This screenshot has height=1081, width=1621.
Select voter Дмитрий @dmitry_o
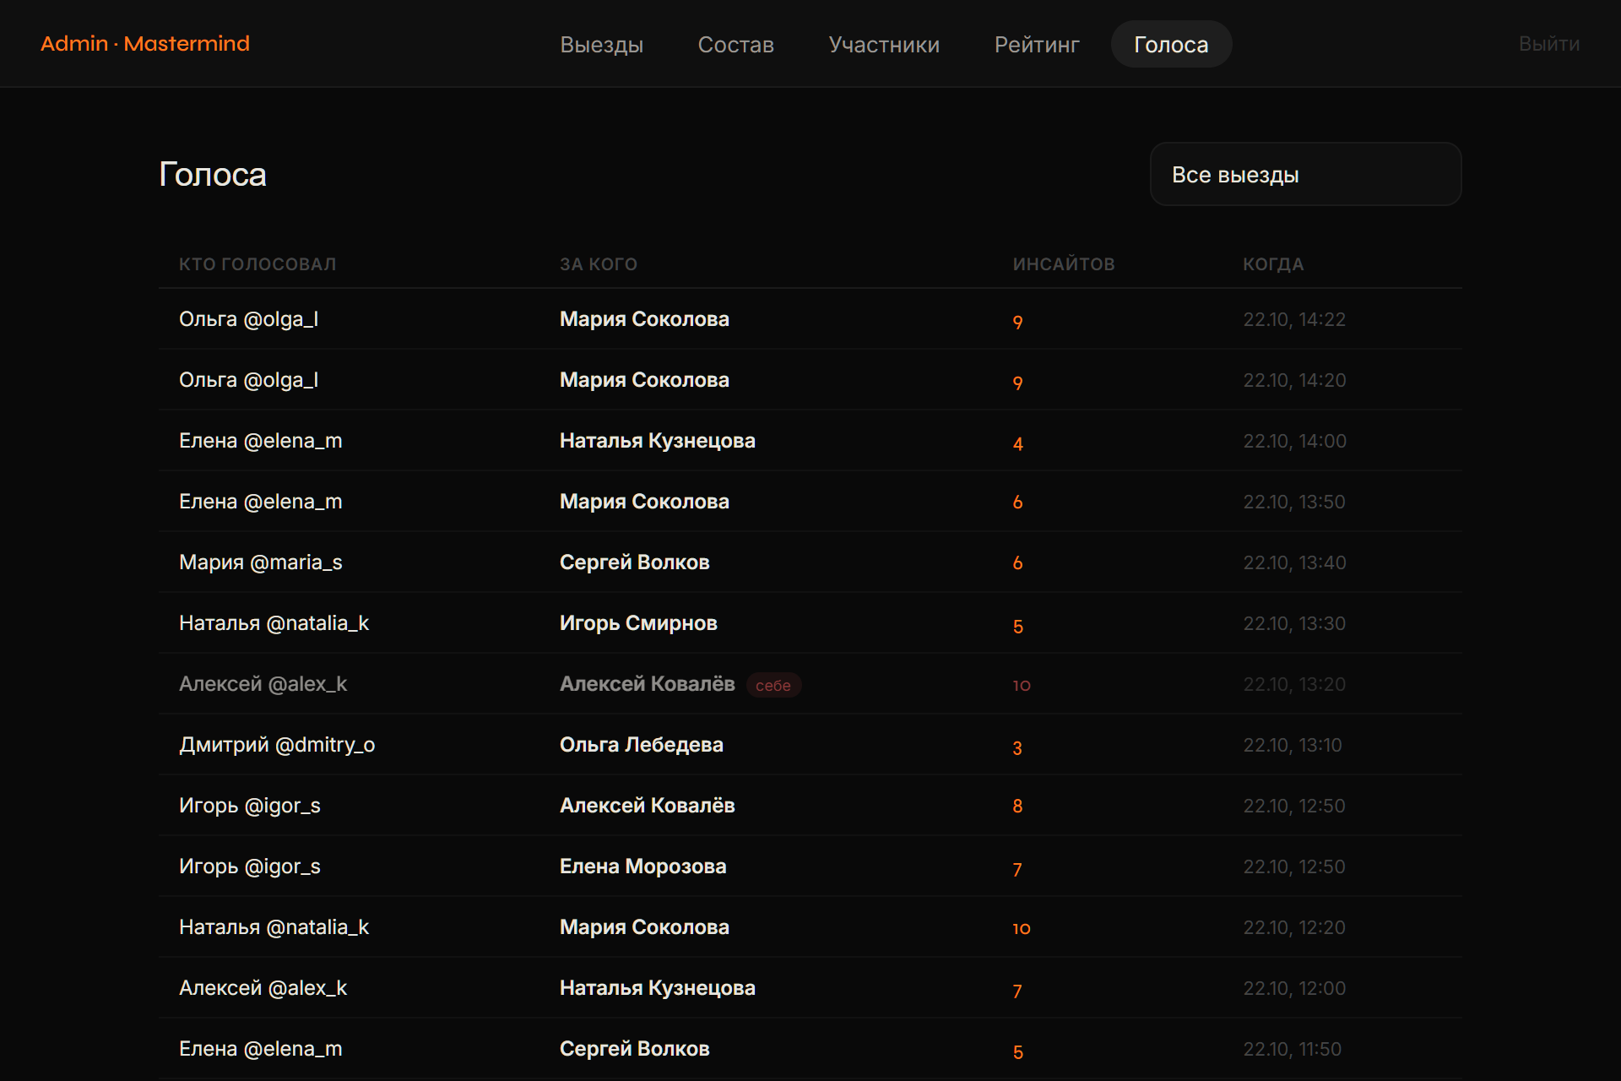point(277,744)
